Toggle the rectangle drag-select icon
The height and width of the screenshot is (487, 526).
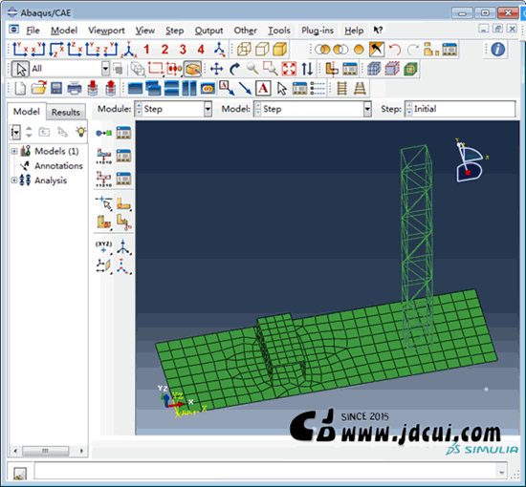coord(155,69)
